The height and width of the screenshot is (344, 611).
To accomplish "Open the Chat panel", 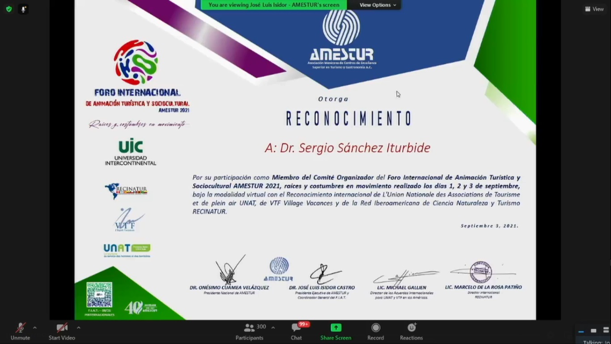I will 296,331.
